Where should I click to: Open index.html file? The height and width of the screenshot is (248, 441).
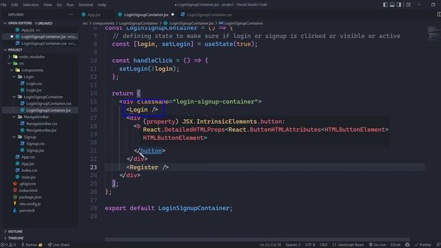tap(28, 191)
